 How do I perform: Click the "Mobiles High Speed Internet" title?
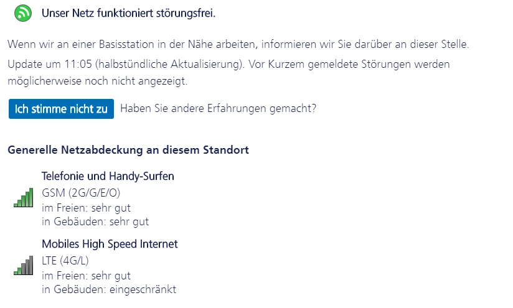110,244
